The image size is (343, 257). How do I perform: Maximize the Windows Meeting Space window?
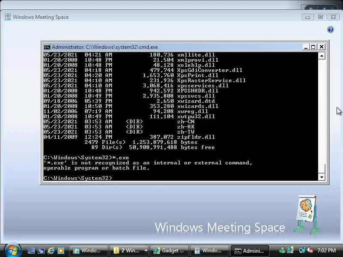320,17
